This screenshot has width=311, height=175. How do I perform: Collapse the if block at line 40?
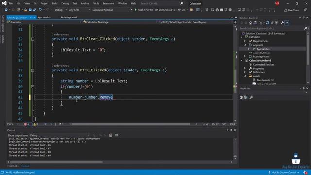[33, 87]
